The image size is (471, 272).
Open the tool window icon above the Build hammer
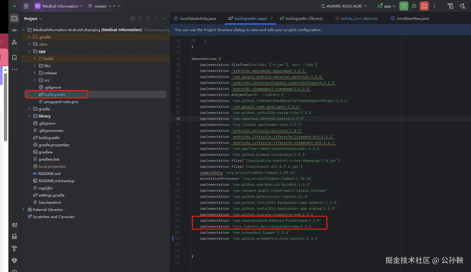pos(14,237)
